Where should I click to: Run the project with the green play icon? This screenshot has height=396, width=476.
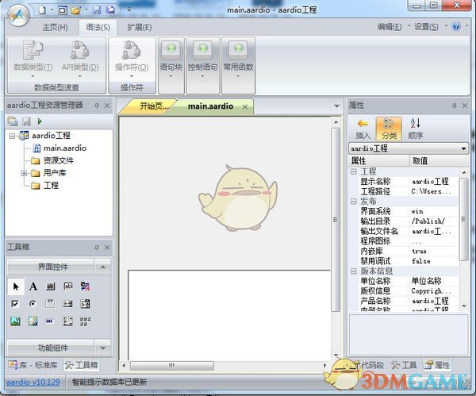click(40, 121)
